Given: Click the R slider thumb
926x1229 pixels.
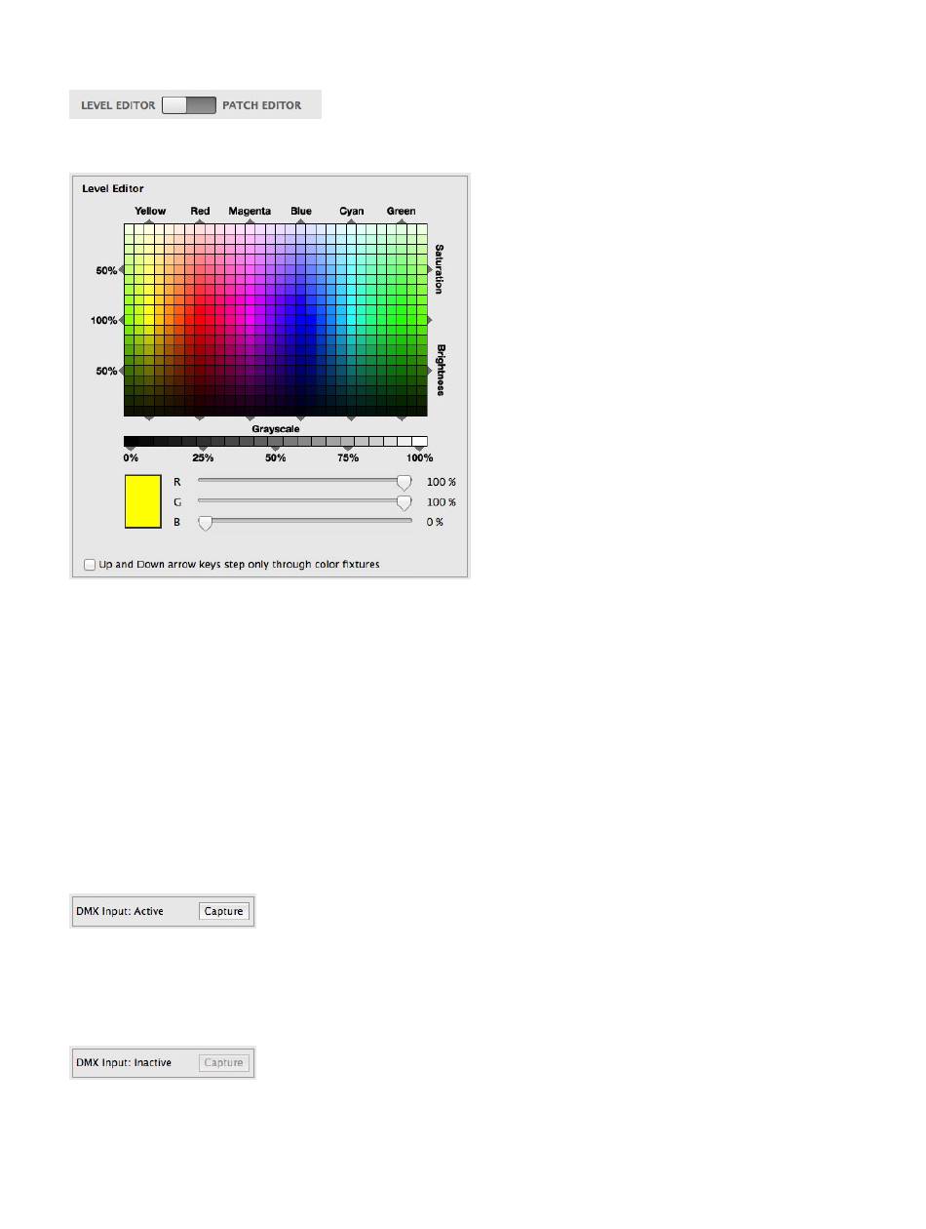Looking at the screenshot, I should coord(404,482).
